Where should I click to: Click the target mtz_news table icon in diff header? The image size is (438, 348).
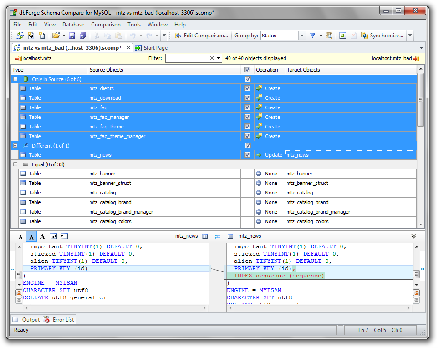tap(230, 236)
